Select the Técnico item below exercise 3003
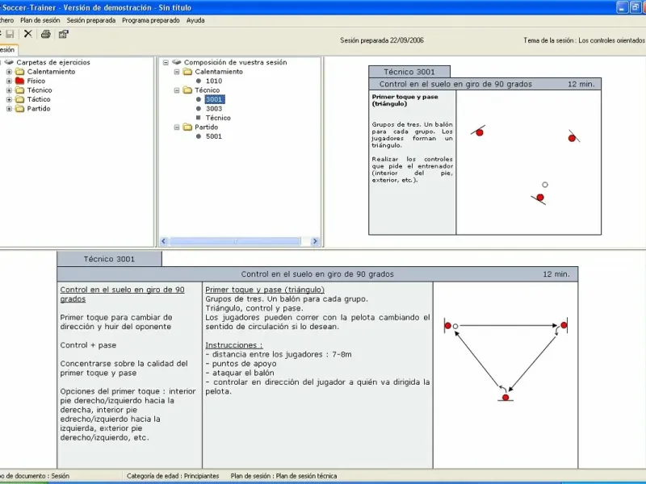Screen dimensions: 646x484 pos(218,118)
